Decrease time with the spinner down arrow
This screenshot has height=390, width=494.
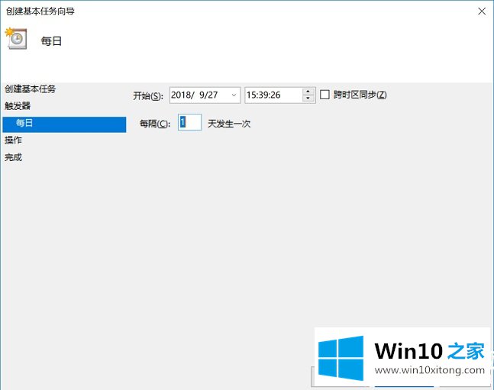coord(308,98)
